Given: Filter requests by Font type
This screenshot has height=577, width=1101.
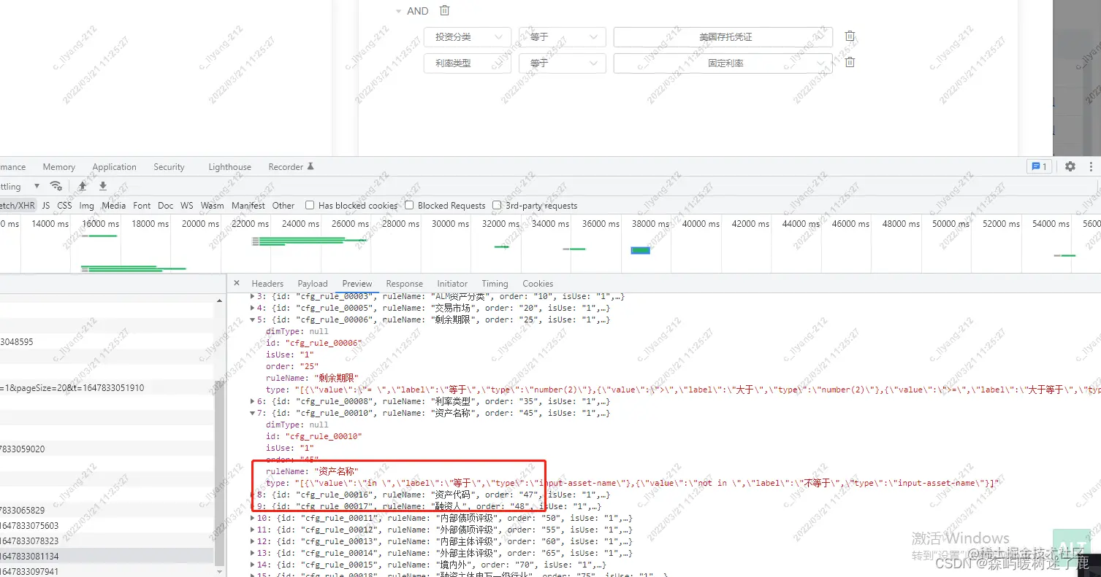Looking at the screenshot, I should 142,206.
